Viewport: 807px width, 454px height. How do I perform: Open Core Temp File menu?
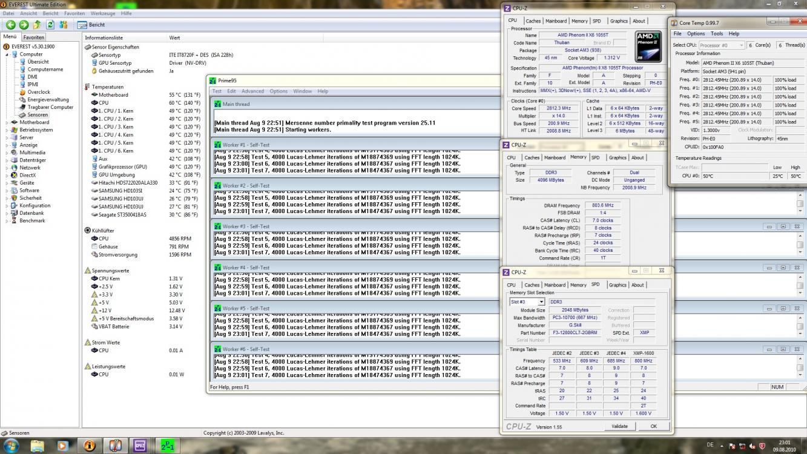click(x=677, y=34)
